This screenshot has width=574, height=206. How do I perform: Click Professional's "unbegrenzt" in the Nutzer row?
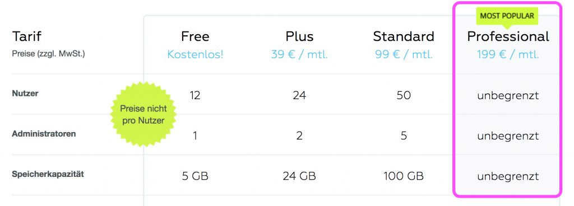tap(508, 96)
